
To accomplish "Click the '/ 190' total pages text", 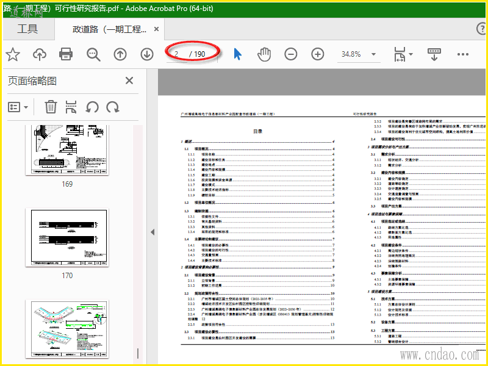I will pos(197,54).
